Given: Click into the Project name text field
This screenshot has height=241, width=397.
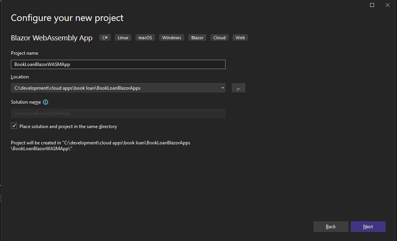Looking at the screenshot, I should [x=118, y=64].
